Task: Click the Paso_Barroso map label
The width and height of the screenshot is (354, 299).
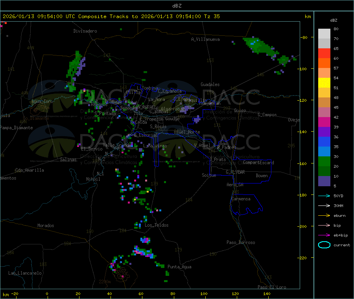Action: point(241,243)
